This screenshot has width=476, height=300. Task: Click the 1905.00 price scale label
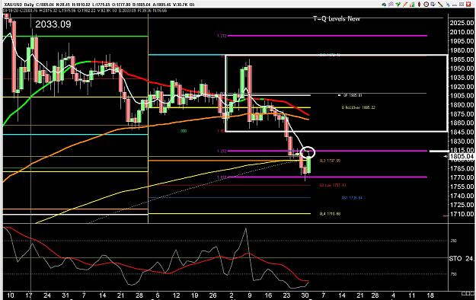462,96
